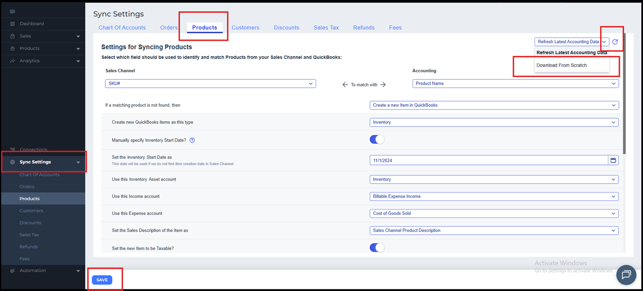643x291 pixels.
Task: Click the Analytics icon in the sidebar
Action: click(x=13, y=61)
